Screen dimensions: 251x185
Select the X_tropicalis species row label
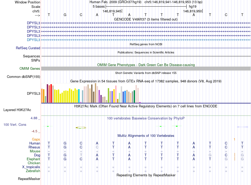[31, 167]
